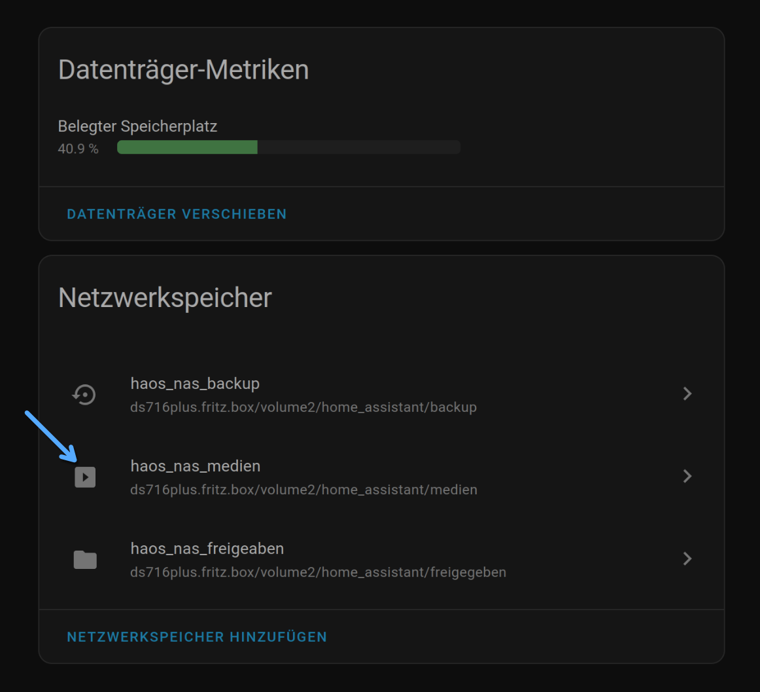
Task: Click the media path ending in /medien
Action: [303, 490]
